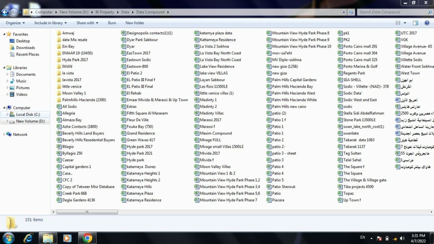Click the refresh button beside address bar
Viewport: 434px width, 244px height.
(x=351, y=12)
